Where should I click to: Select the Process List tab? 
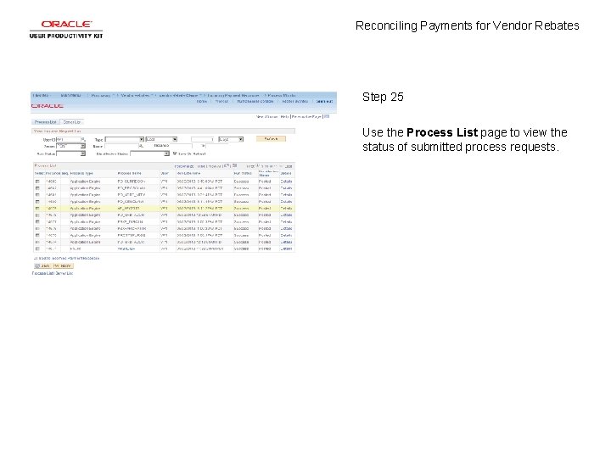[x=45, y=122]
